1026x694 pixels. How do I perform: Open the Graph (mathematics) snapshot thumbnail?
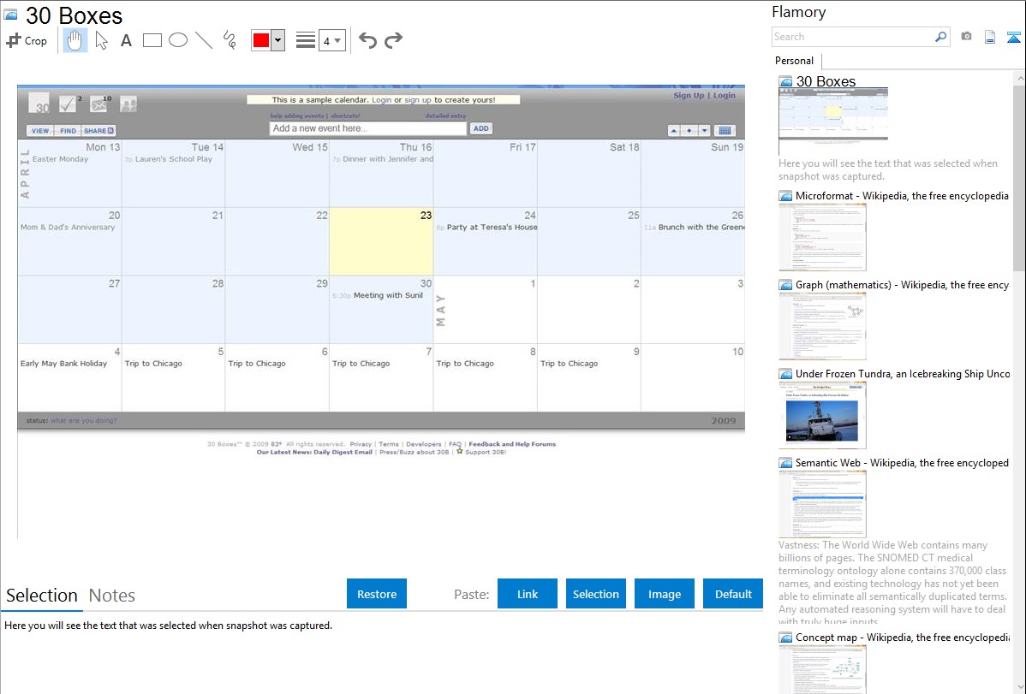click(822, 326)
